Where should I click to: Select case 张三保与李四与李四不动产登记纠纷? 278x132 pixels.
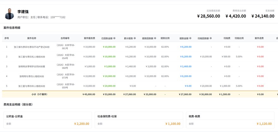(32, 47)
